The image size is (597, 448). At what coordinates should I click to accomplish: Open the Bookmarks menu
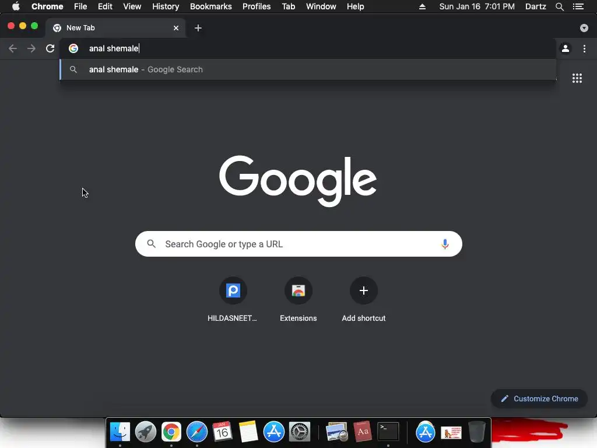tap(210, 6)
